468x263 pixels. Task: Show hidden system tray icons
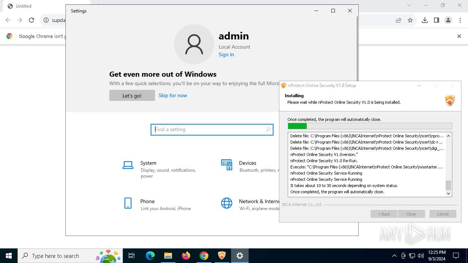pos(394,256)
